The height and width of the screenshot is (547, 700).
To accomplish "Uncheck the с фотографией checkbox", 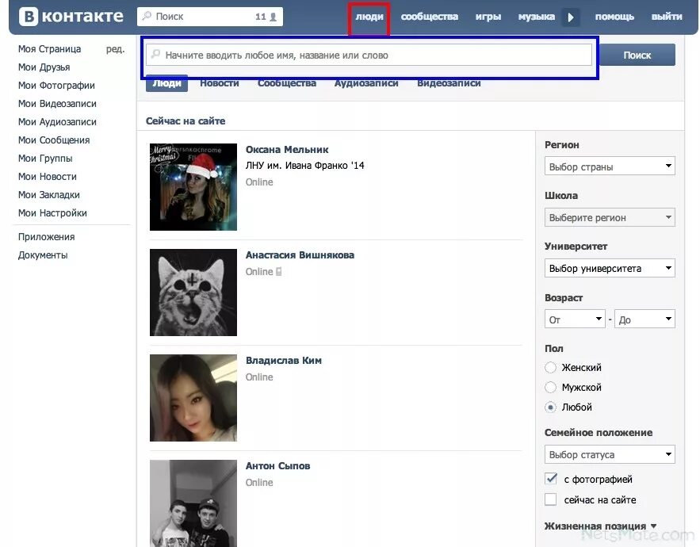I will pos(551,479).
